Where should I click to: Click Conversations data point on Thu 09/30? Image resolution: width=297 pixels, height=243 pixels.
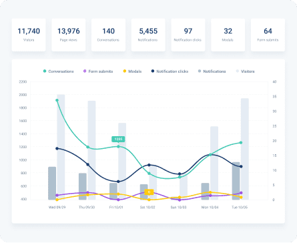point(87,147)
